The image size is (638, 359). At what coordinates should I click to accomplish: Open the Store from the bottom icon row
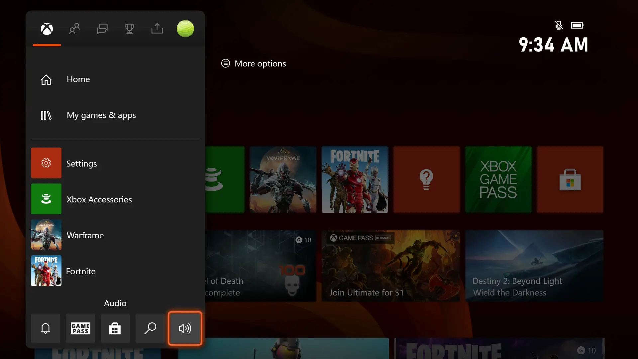coord(115,328)
